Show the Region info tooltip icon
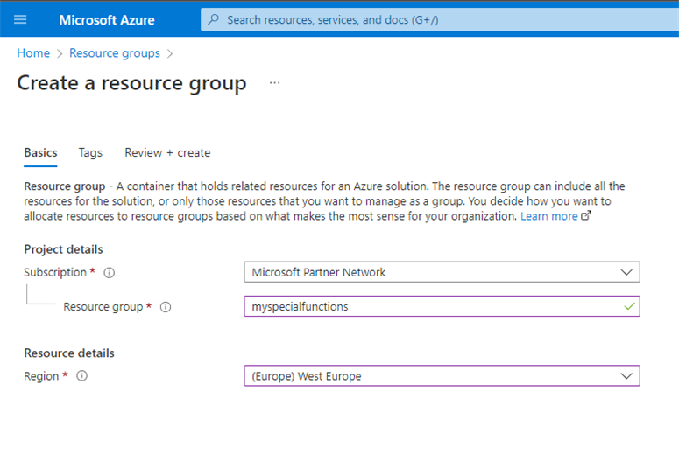 81,376
